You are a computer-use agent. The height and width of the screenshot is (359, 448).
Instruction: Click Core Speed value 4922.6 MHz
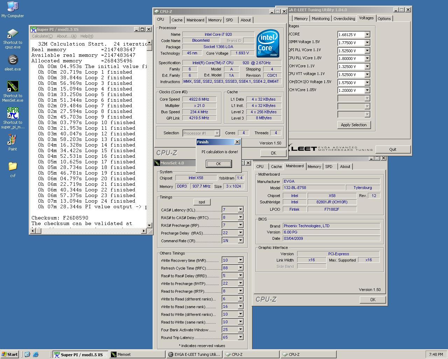[x=199, y=99]
